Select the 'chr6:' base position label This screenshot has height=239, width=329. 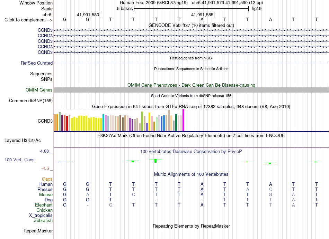47,15
